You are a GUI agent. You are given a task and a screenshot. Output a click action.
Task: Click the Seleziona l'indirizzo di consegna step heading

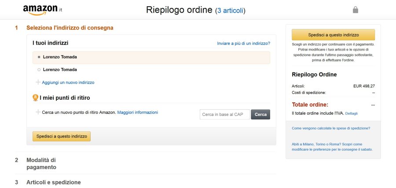[70, 28]
